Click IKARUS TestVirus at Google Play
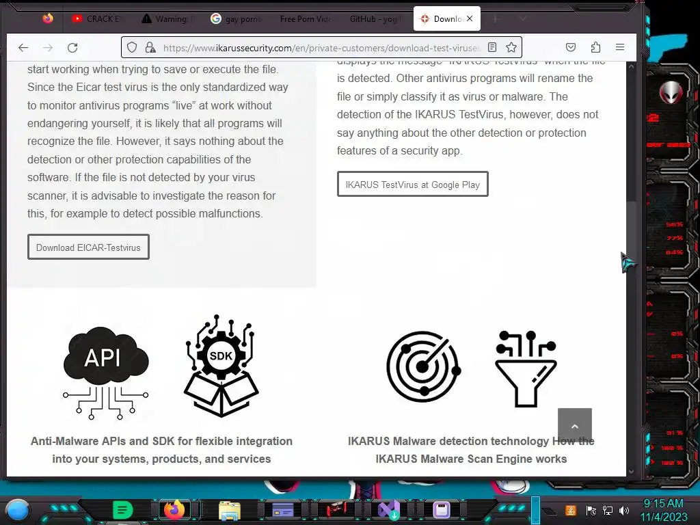The height and width of the screenshot is (525, 700). click(412, 184)
